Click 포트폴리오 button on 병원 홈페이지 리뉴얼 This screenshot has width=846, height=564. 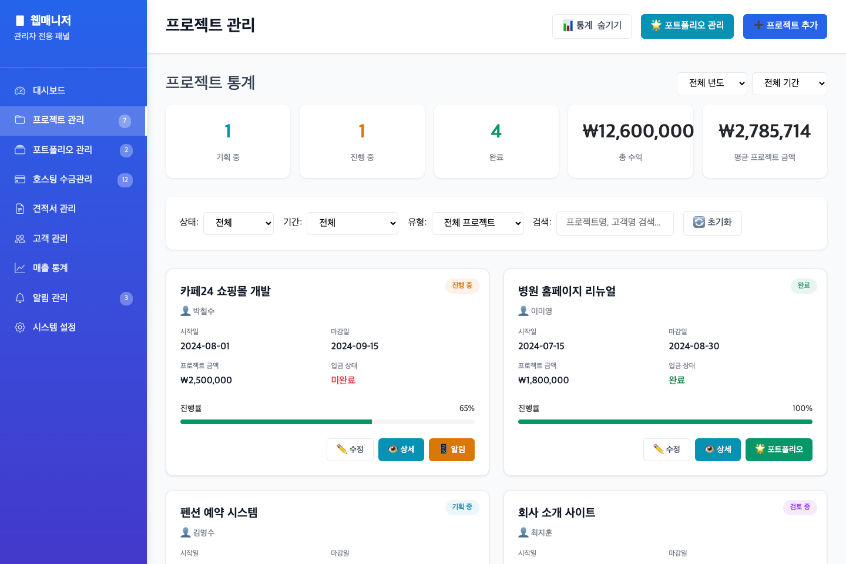click(779, 449)
